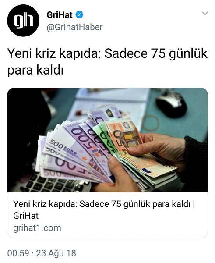Viewport: 215px width, 263px height.
Task: Expand the tweet options chevron
Action: tap(205, 13)
